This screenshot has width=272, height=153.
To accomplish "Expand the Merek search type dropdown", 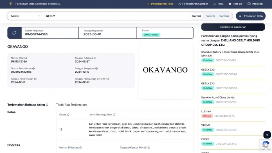I will (x=25, y=16).
